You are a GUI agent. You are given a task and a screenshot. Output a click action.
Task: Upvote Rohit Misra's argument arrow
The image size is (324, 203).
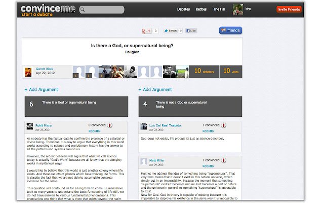point(110,125)
